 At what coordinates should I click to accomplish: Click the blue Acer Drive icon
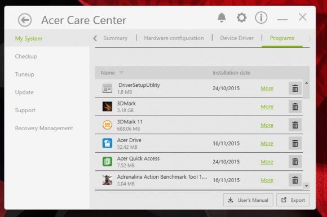click(107, 143)
